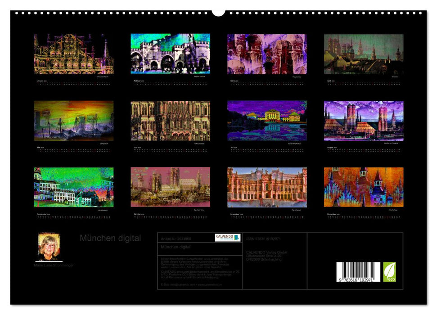Click the www.calvendo.com link
Screen dimensions: 437x315
[210, 284]
